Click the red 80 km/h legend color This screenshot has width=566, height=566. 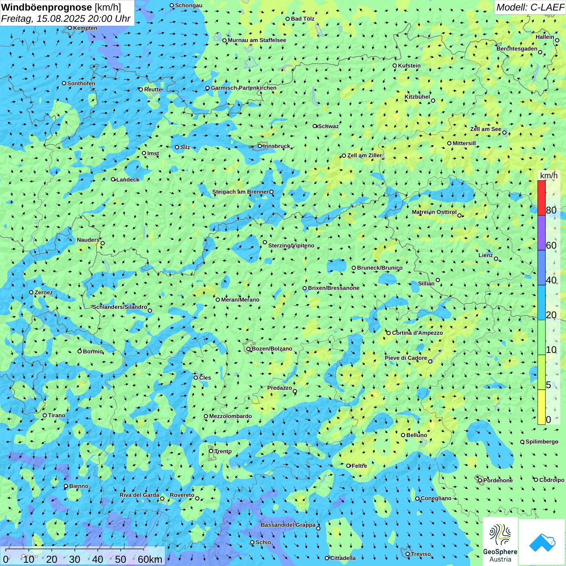pos(541,198)
